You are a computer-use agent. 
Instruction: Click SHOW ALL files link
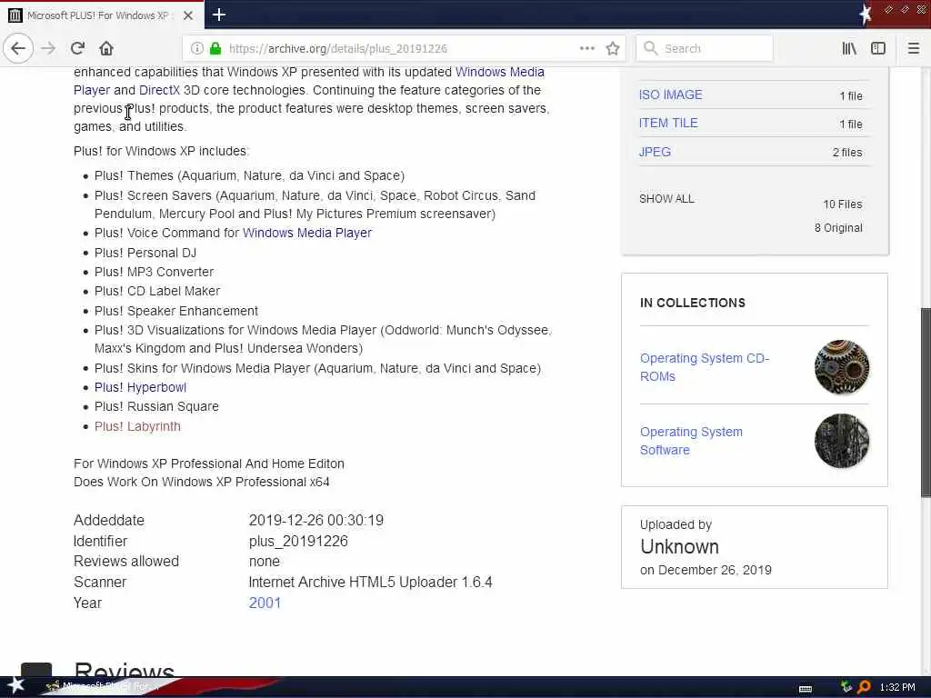pyautogui.click(x=666, y=199)
